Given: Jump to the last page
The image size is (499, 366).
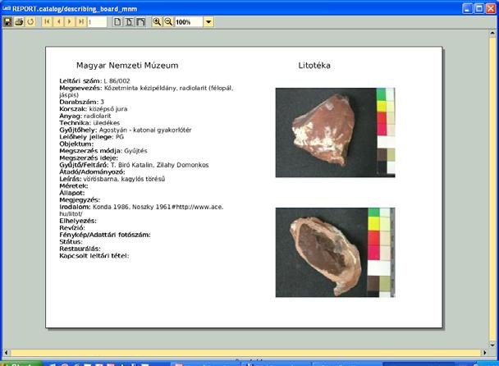Looking at the screenshot, I should point(81,22).
